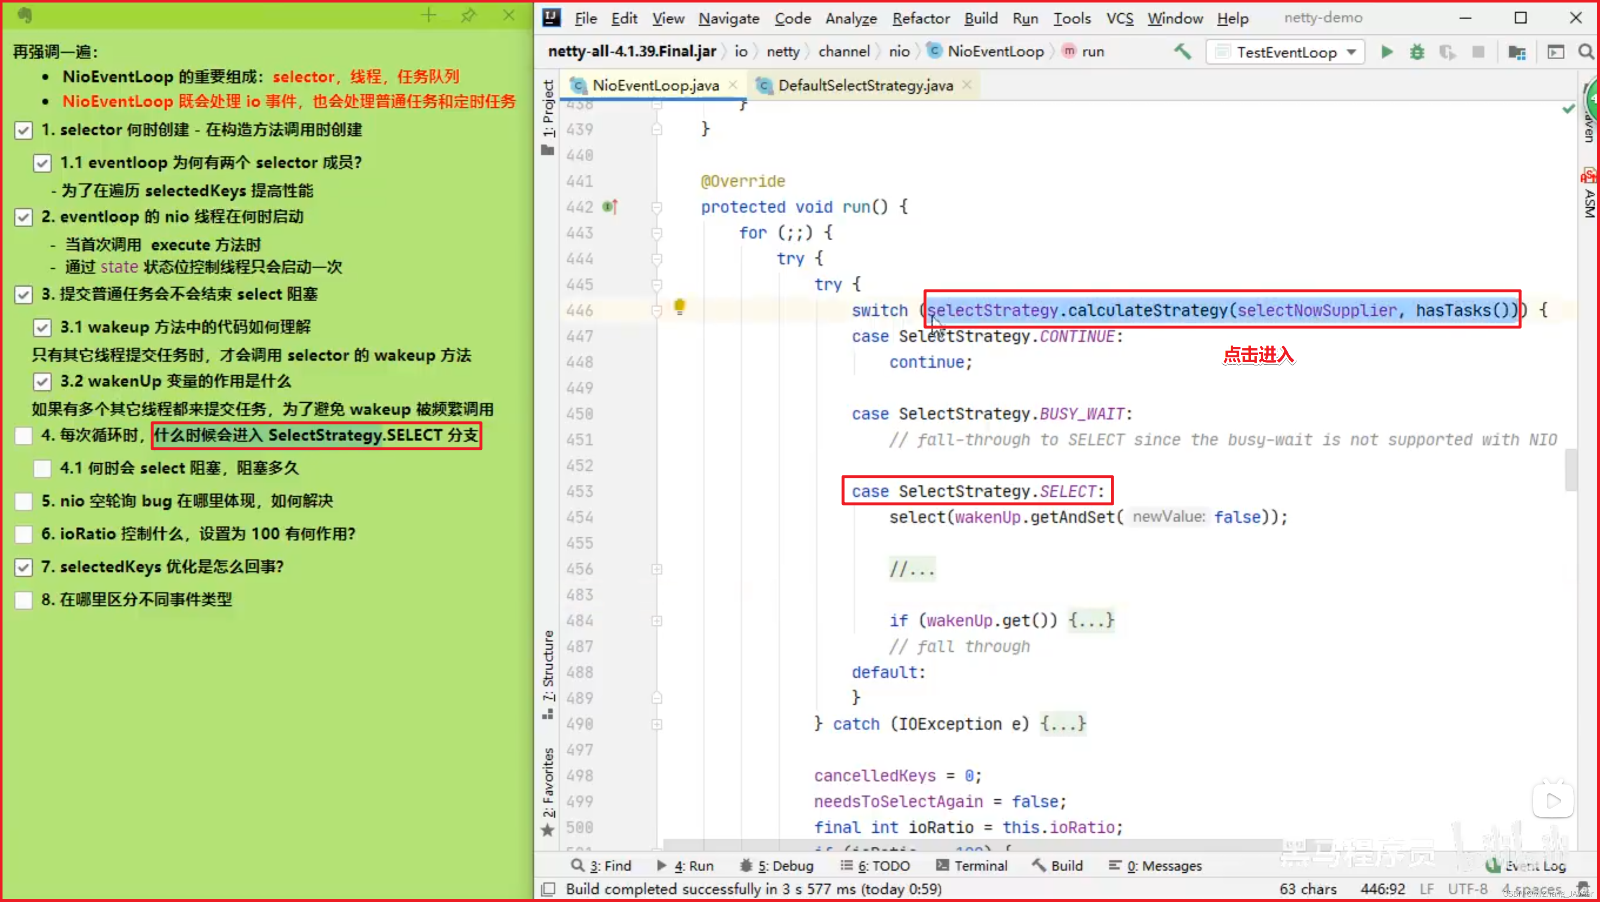Screen dimensions: 1600x902
Task: Click the vertical editor scrollbar thumb
Action: coord(1571,470)
